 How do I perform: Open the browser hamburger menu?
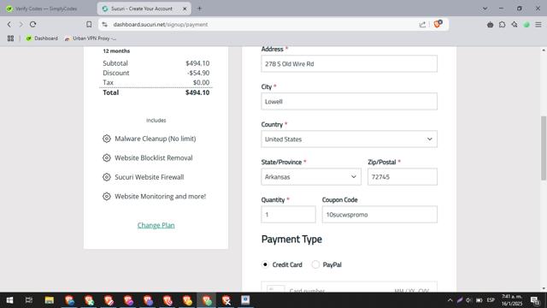538,25
